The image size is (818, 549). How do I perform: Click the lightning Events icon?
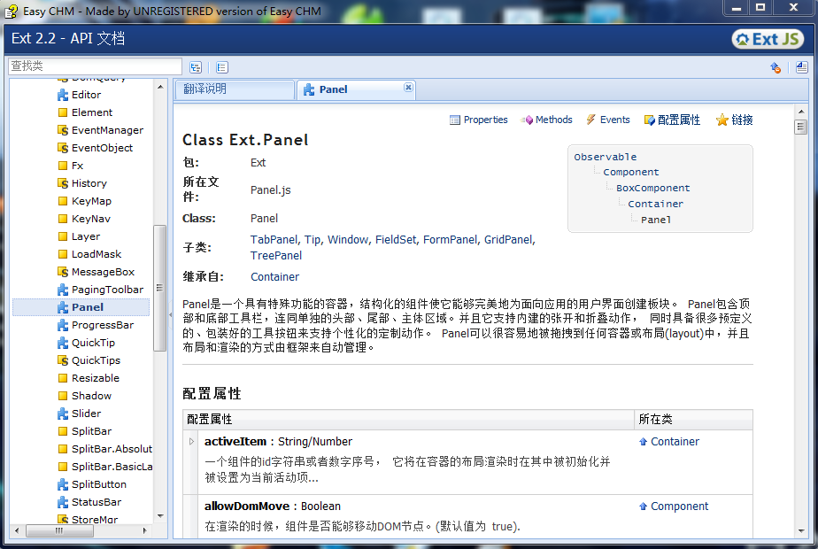coord(590,120)
